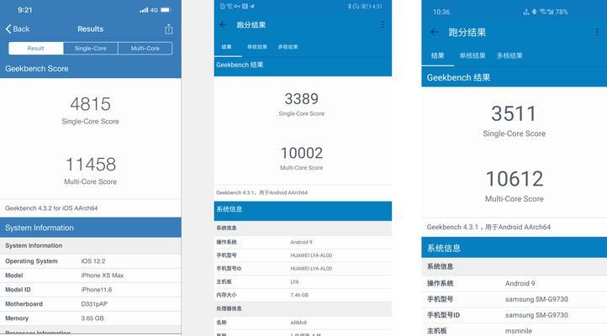
Task: Tap Samsung 'Geekbench 4.3.1，用于Android AArch64' version line
Action: pos(488,227)
